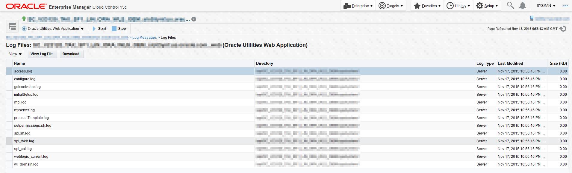Click row selector for configure.log
572x173 pixels.
pos(9,79)
